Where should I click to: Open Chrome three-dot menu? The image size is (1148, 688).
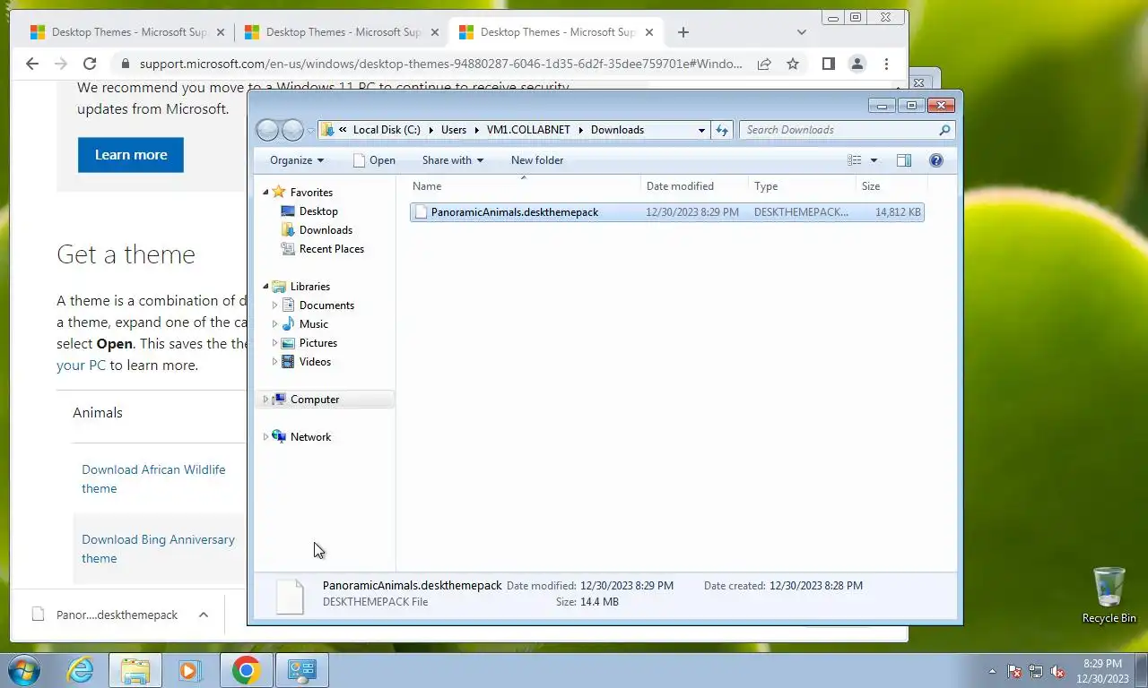[x=886, y=64]
